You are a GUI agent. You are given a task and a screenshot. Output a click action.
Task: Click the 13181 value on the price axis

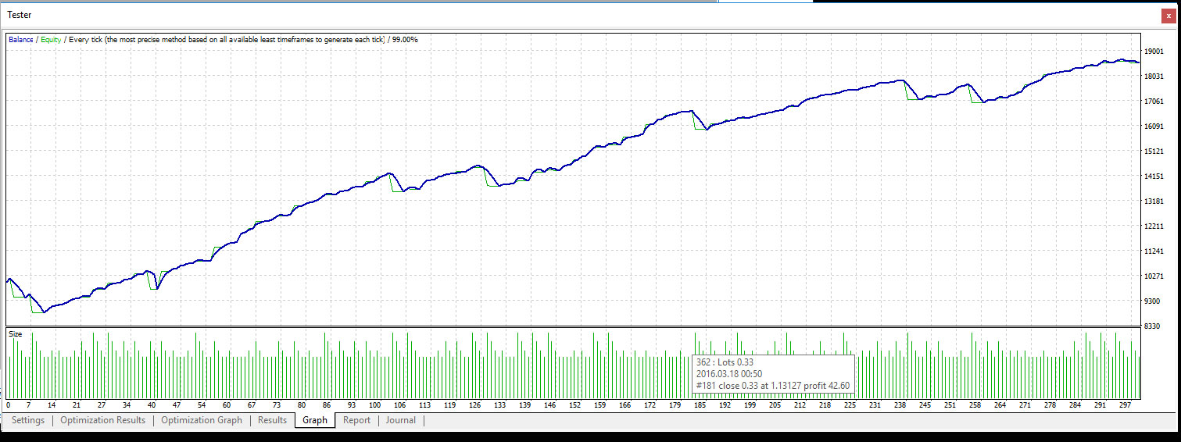[x=1154, y=201]
